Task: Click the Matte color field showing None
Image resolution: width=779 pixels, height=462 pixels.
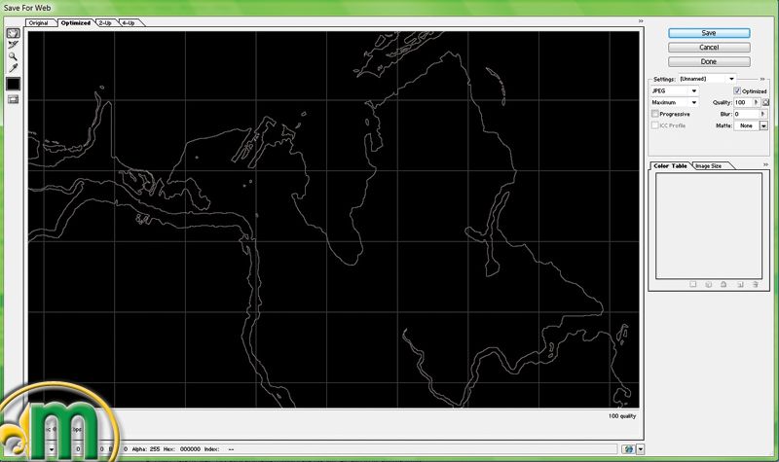Action: pyautogui.click(x=747, y=126)
